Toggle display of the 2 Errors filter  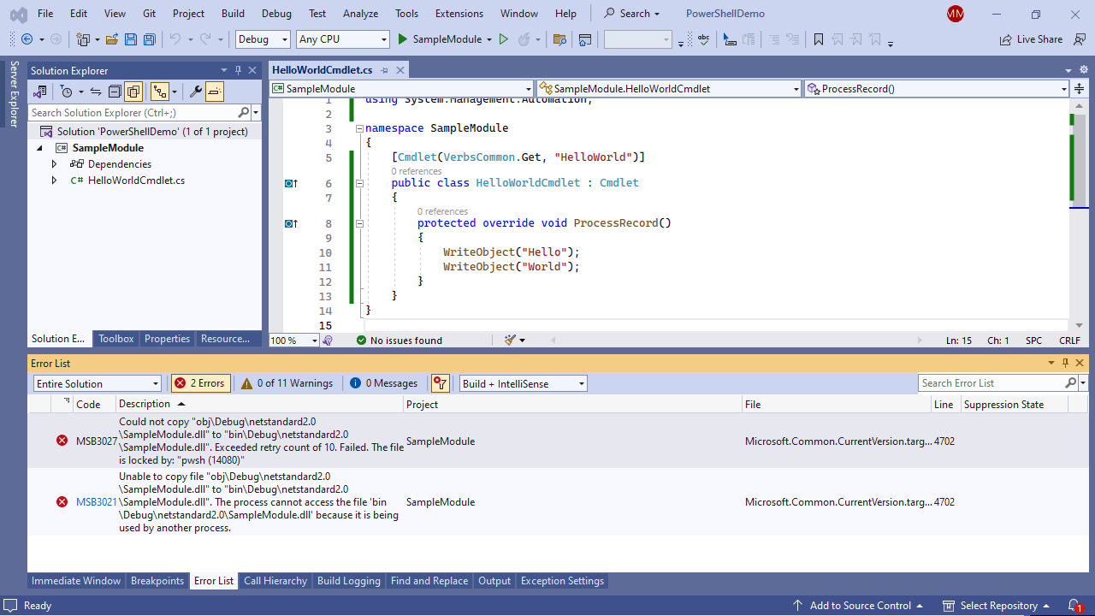pyautogui.click(x=199, y=383)
